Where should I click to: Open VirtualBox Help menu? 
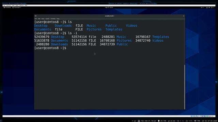coord(26,5)
